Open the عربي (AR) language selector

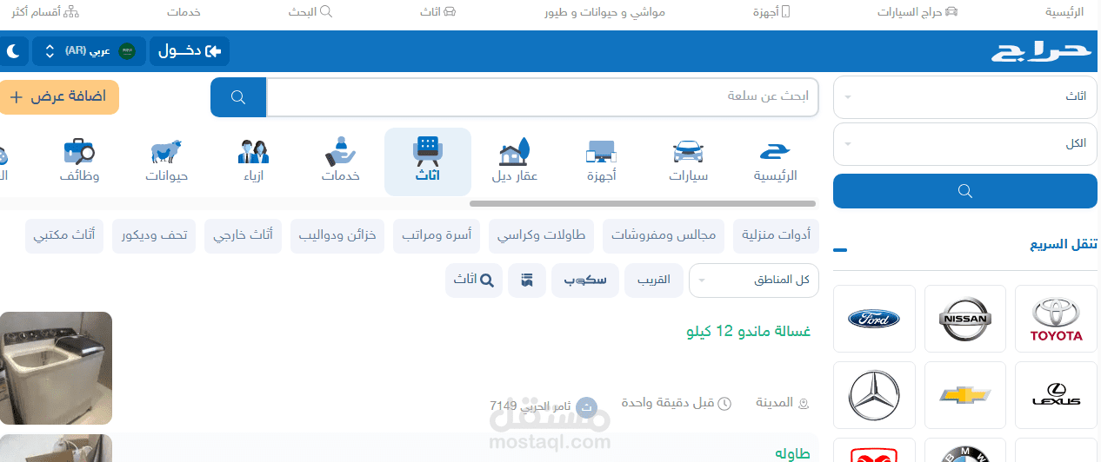click(x=89, y=51)
